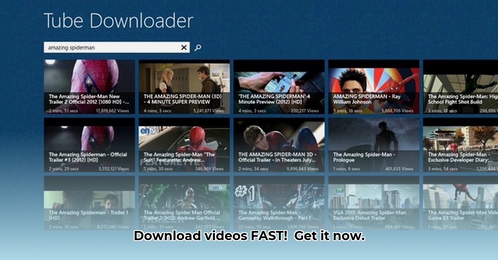Select the Video Game E3 Trailer tile
This screenshot has height=260, width=498.
[461, 203]
